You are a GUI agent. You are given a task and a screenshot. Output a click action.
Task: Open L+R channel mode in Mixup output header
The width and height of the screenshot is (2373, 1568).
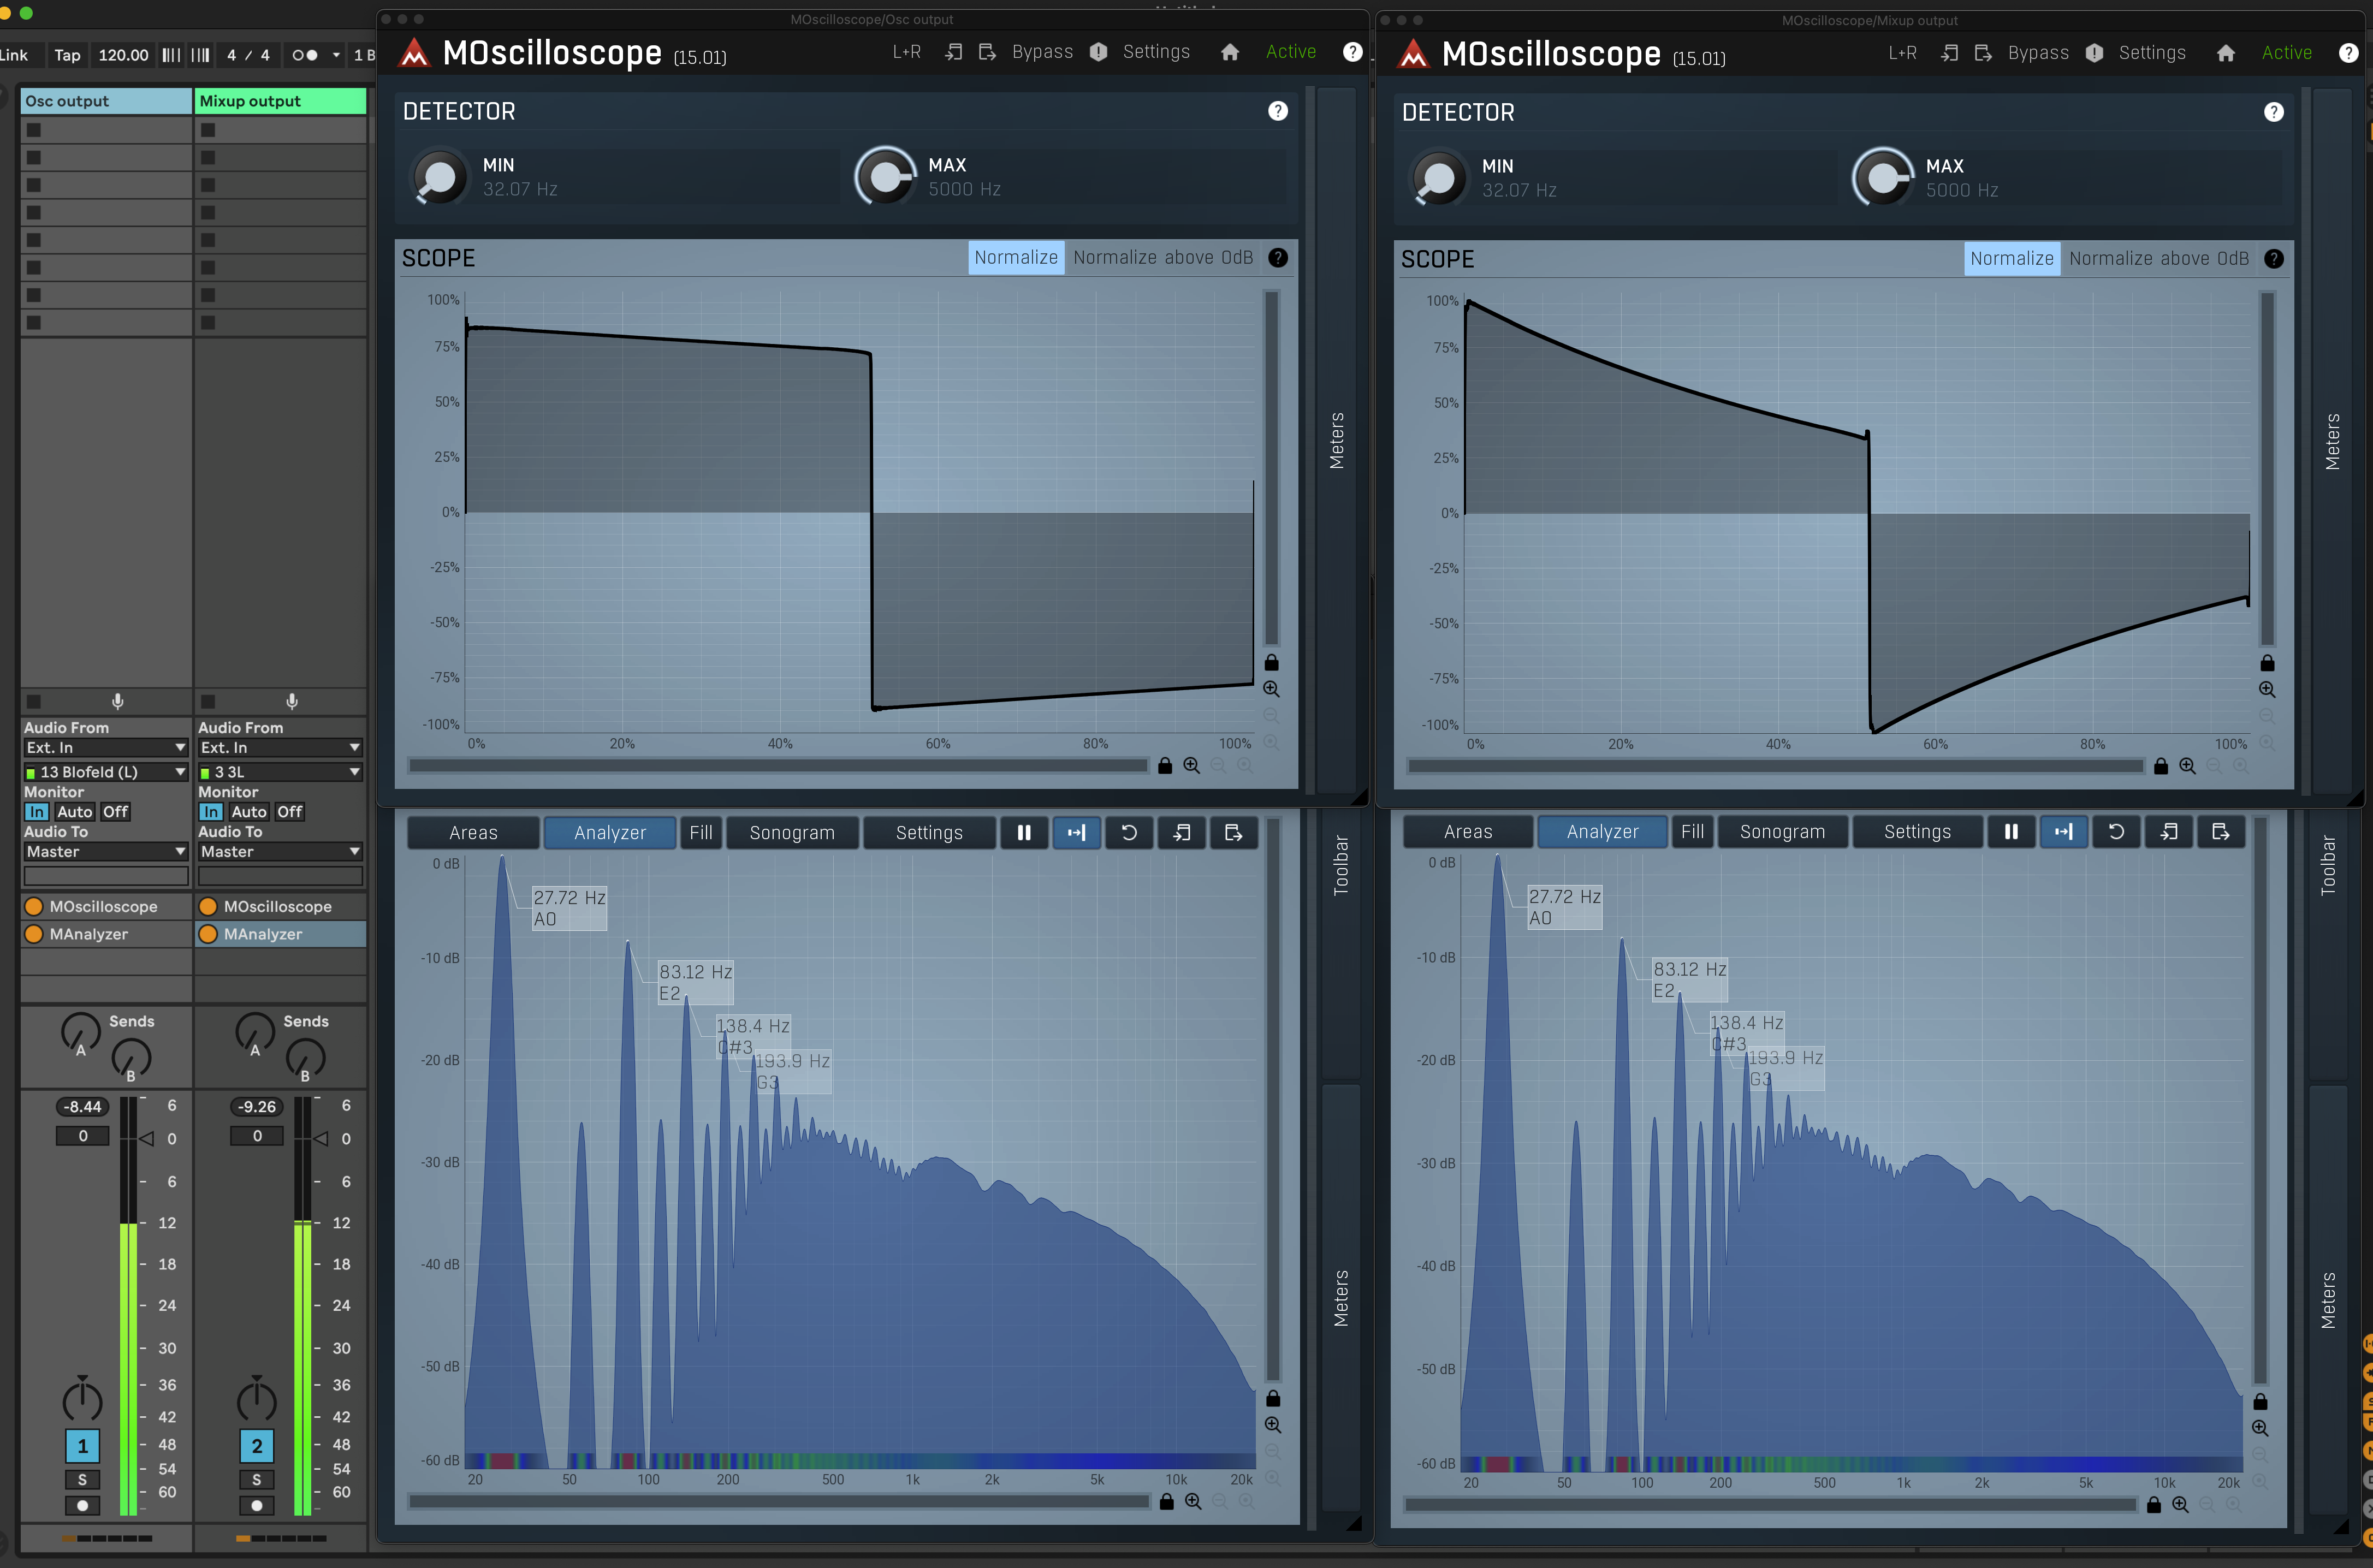tap(1903, 53)
